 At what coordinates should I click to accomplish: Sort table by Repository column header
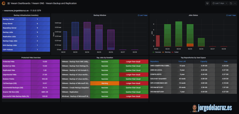(x=154, y=61)
